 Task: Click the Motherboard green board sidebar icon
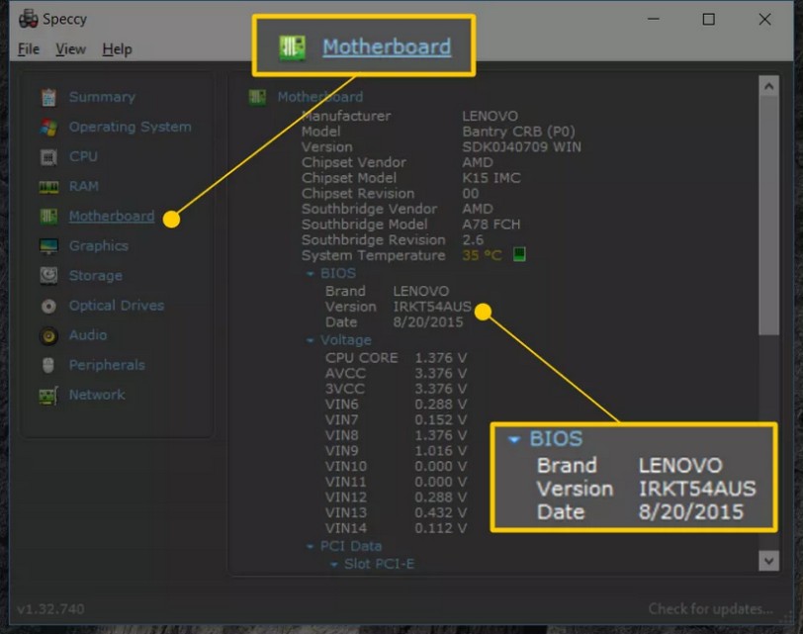click(x=48, y=217)
